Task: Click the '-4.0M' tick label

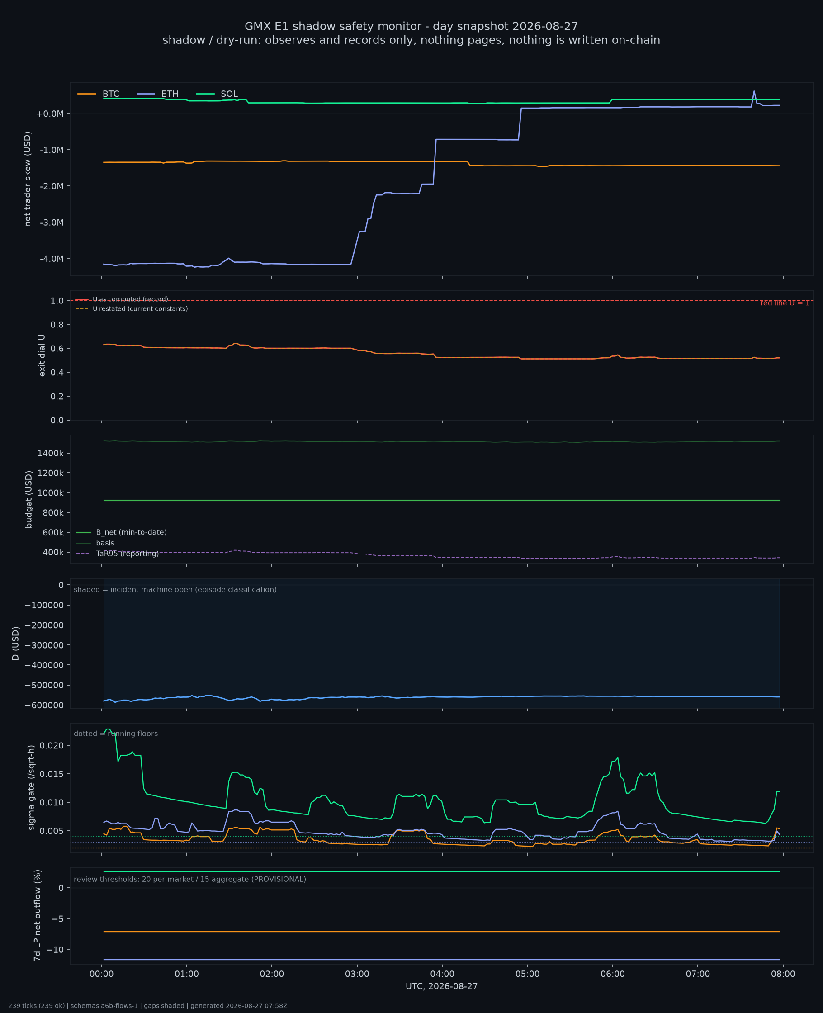Action: 51,259
